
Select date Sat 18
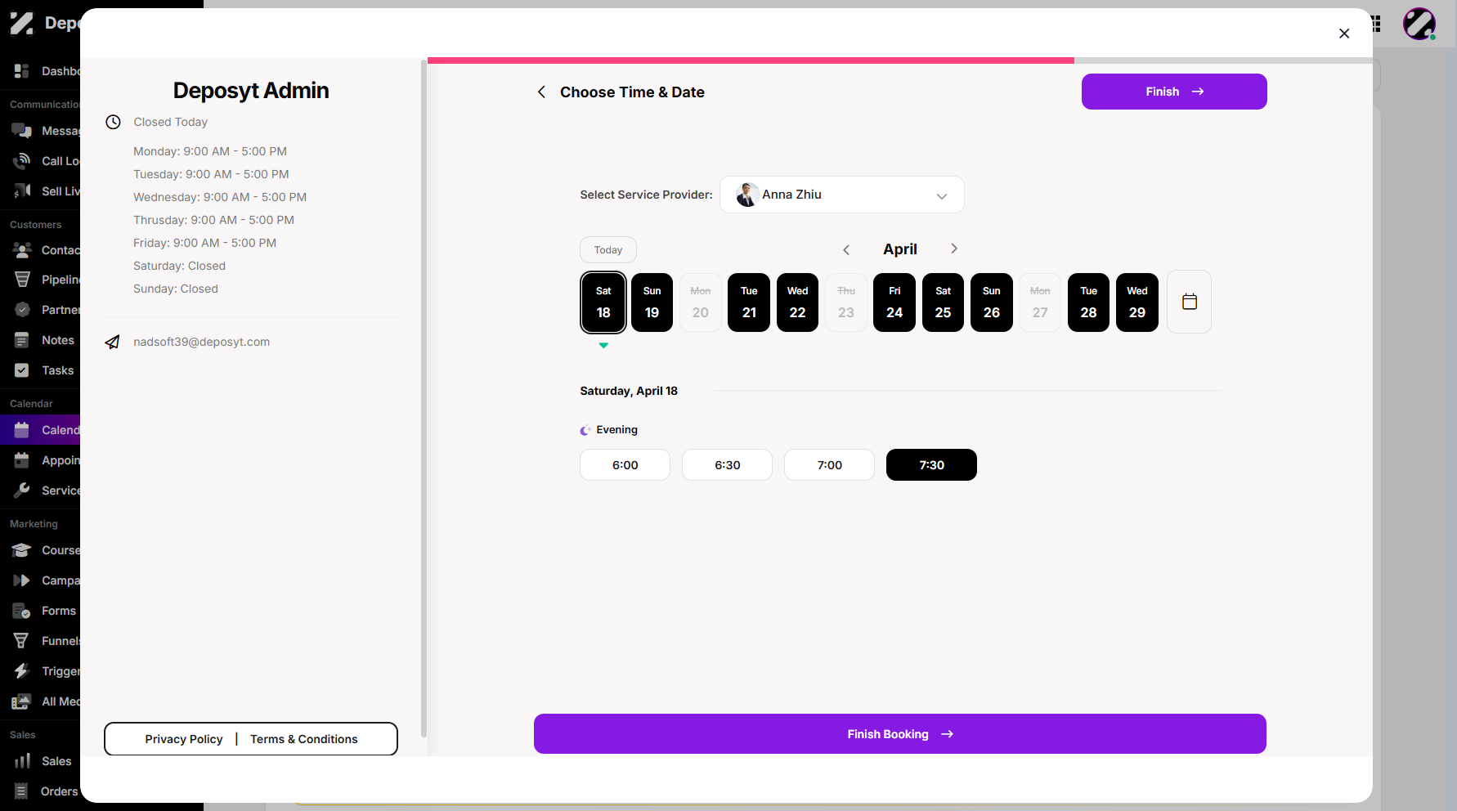click(x=603, y=302)
